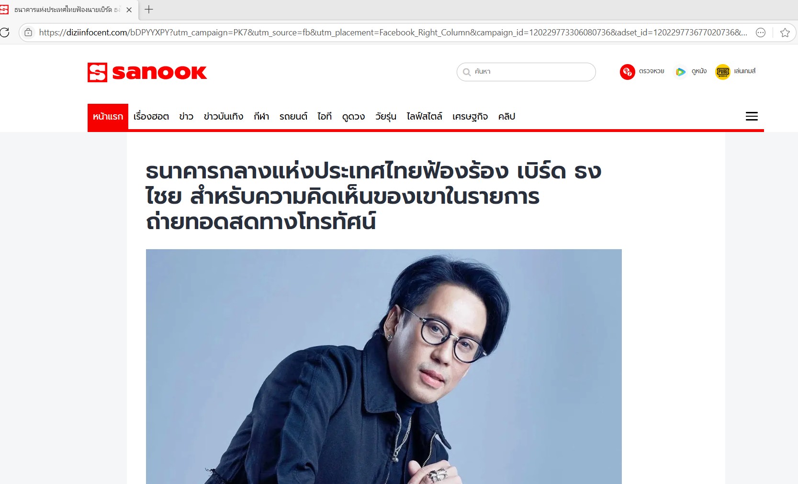Viewport: 798px width, 484px height.
Task: Bookmark page with star icon
Action: (x=785, y=33)
